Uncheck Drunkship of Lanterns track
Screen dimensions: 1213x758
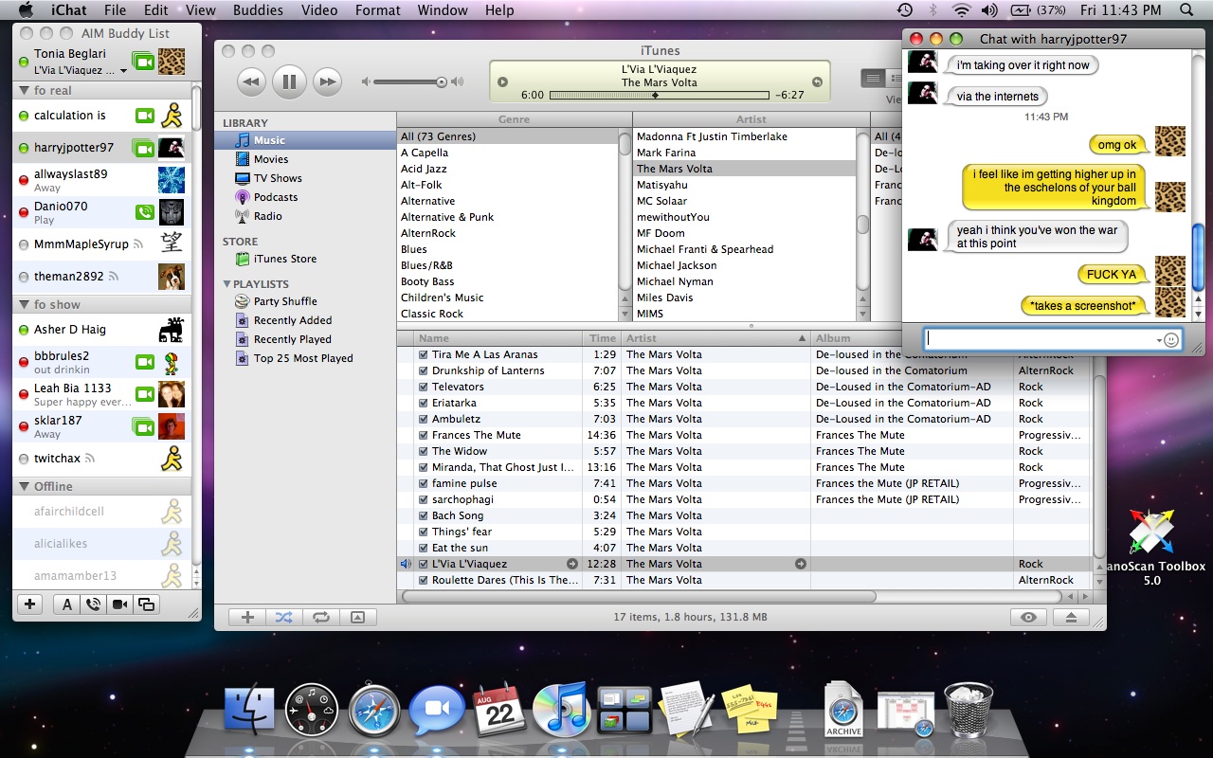coord(424,370)
